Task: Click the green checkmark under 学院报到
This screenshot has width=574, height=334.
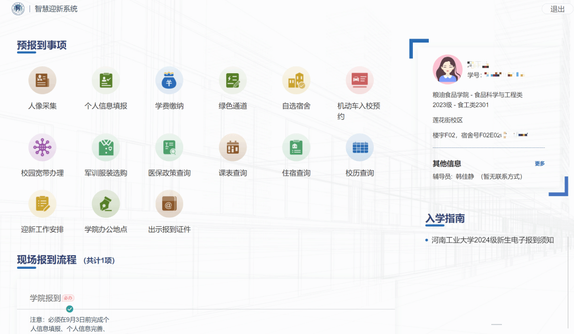Action: coord(70,309)
